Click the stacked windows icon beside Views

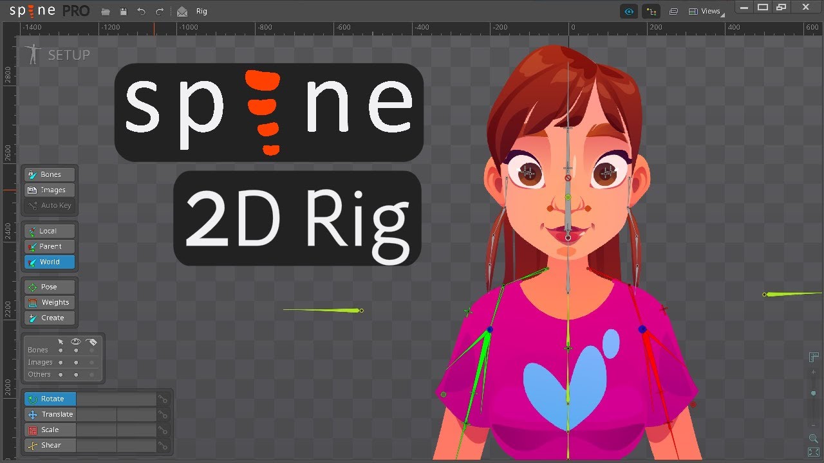click(673, 12)
